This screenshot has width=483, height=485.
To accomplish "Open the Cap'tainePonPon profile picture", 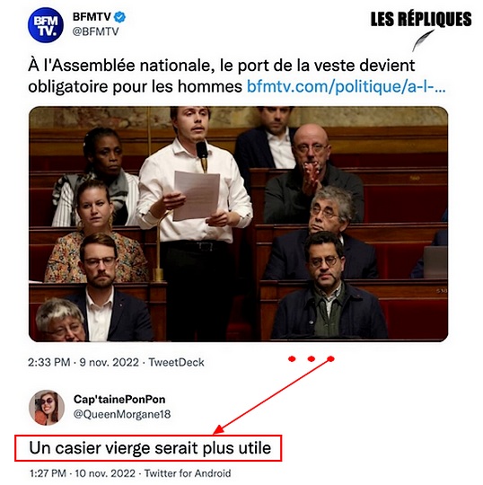I will point(47,408).
